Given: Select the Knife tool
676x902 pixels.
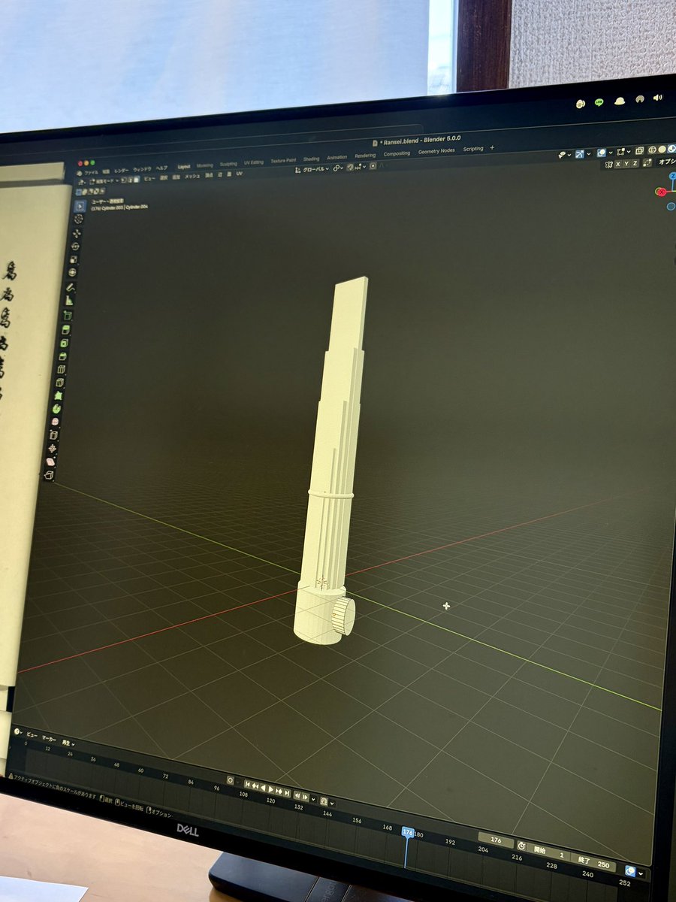Looking at the screenshot, I should coord(60,382).
